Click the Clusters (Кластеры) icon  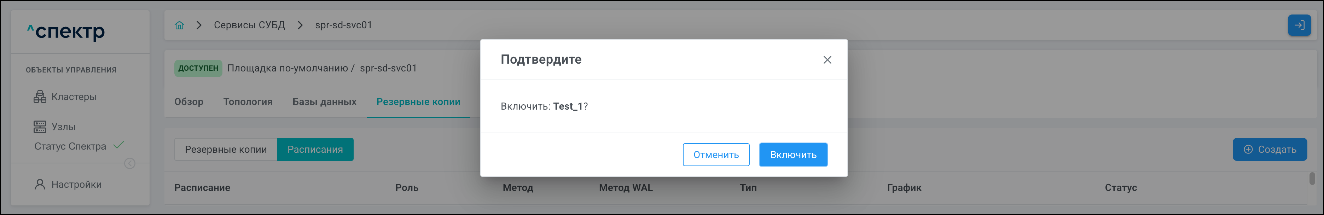tap(40, 97)
